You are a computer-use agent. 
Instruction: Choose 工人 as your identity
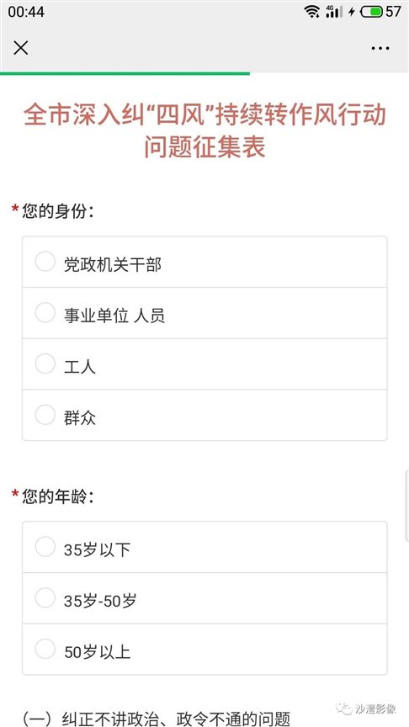[x=204, y=364]
